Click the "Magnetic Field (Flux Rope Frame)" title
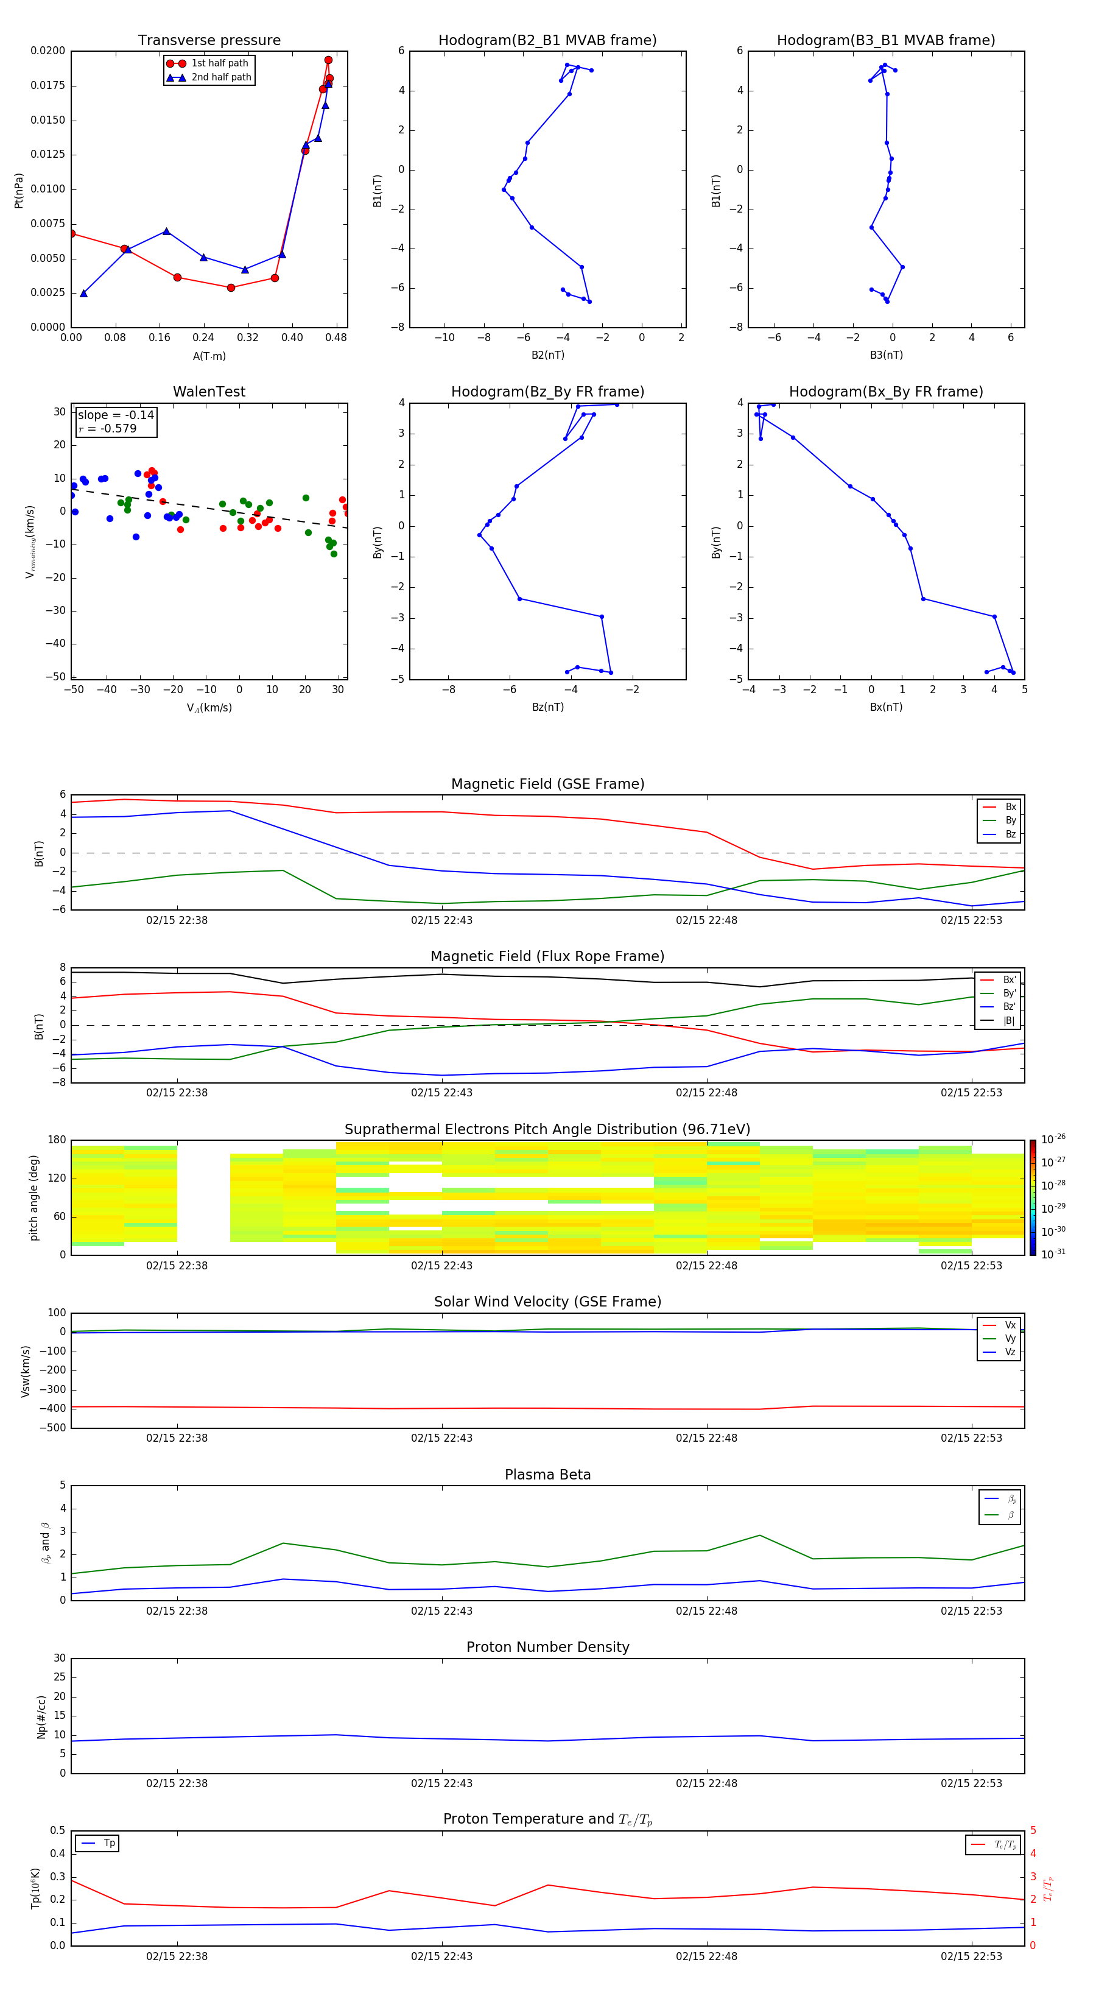Screen dimensions: 1096x2010 pyautogui.click(x=547, y=957)
